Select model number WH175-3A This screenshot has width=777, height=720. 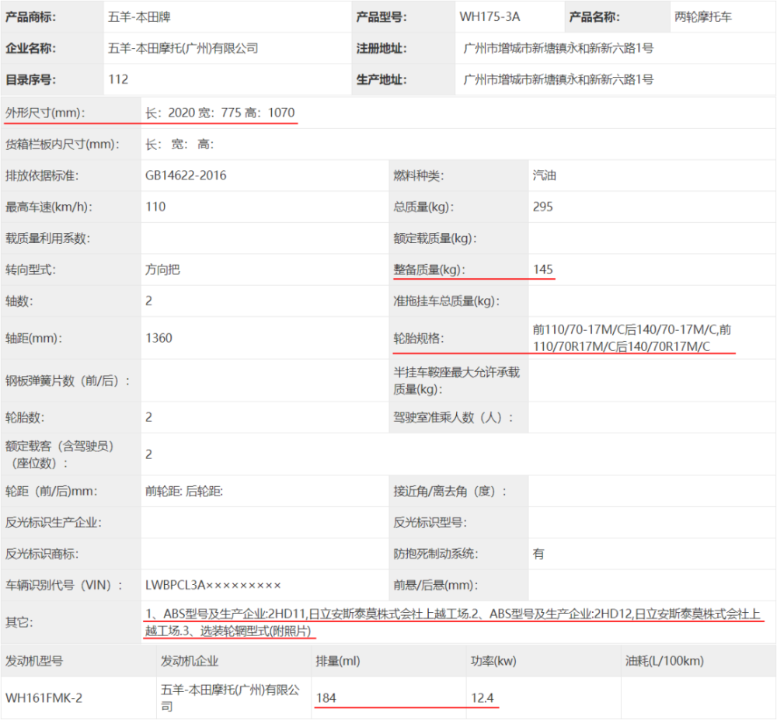pyautogui.click(x=490, y=17)
